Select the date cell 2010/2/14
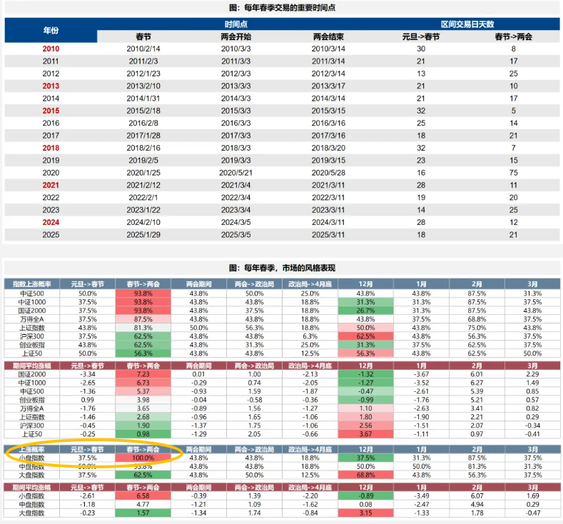This screenshot has width=563, height=524. [x=143, y=49]
